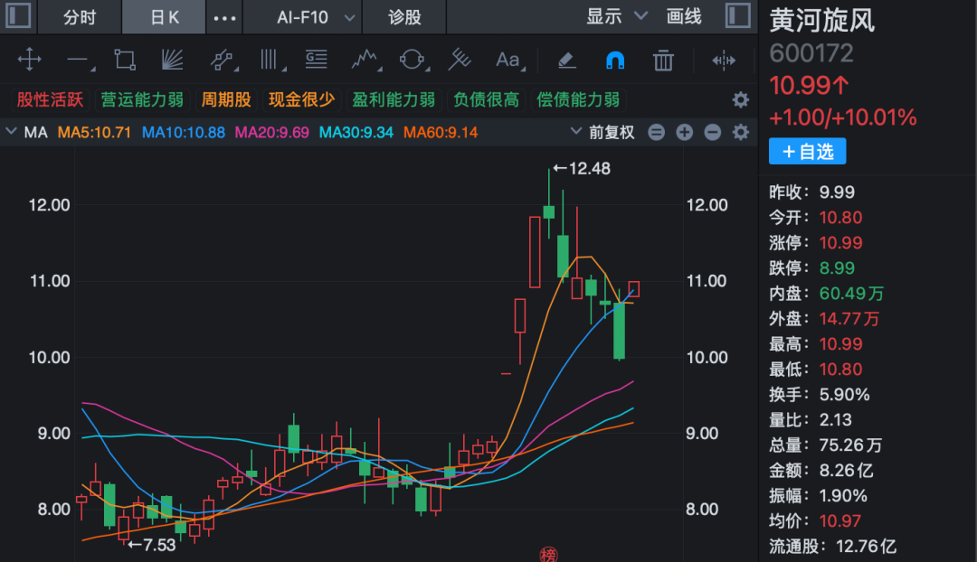The width and height of the screenshot is (977, 562).
Task: Select the wave line tool
Action: tap(365, 61)
